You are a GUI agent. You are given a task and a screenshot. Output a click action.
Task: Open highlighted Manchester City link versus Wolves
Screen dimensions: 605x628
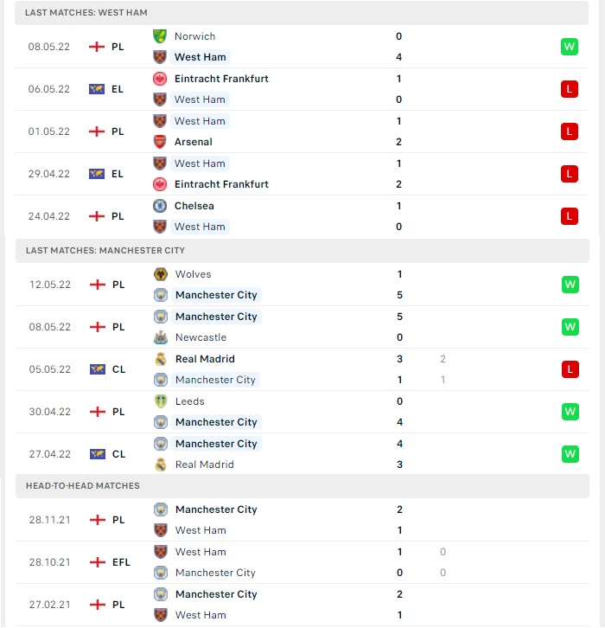[x=216, y=295]
